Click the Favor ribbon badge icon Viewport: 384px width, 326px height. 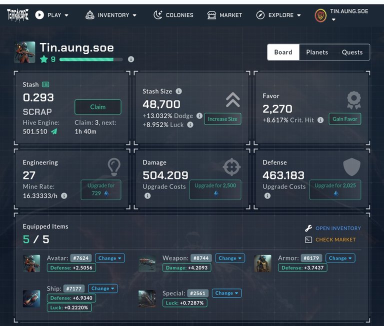pos(354,100)
